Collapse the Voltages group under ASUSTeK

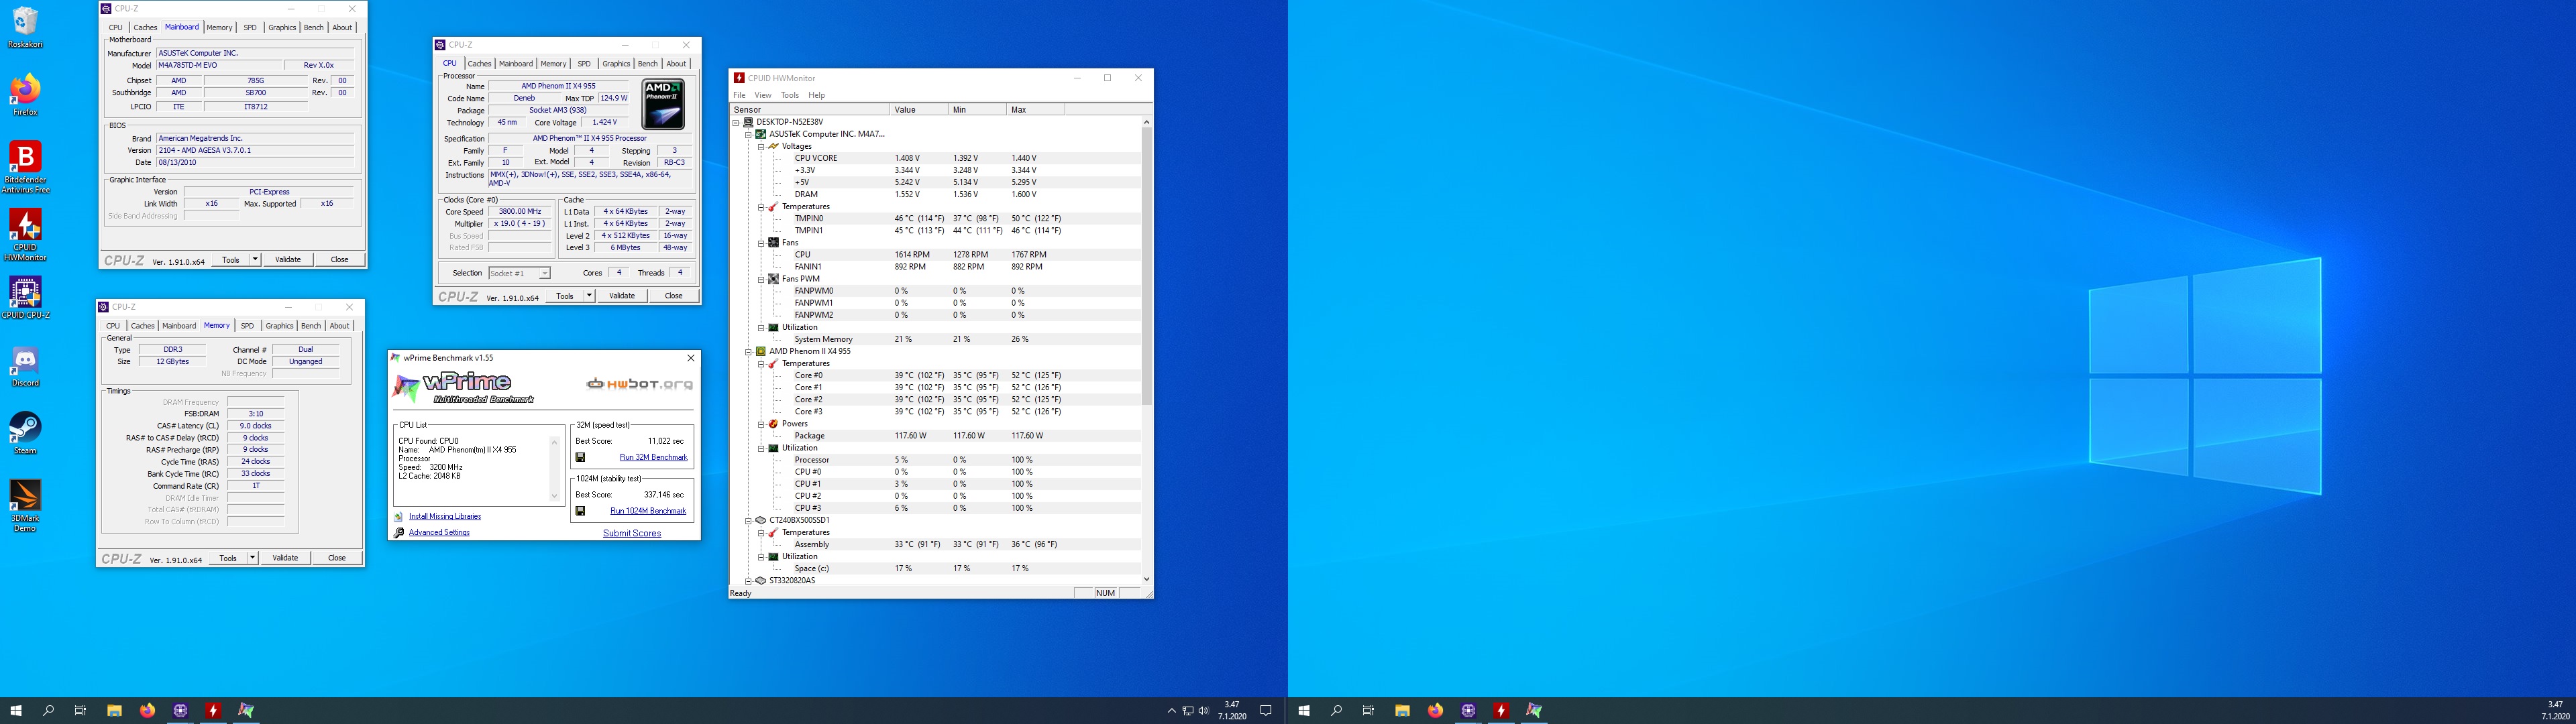click(760, 146)
